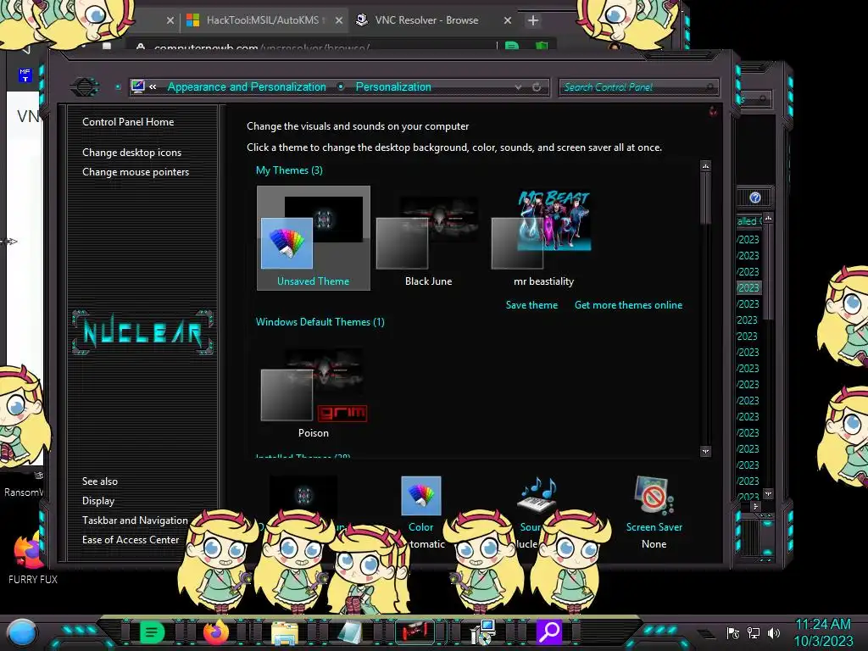
Task: Click the red spaceship taskbar icon
Action: (415, 632)
